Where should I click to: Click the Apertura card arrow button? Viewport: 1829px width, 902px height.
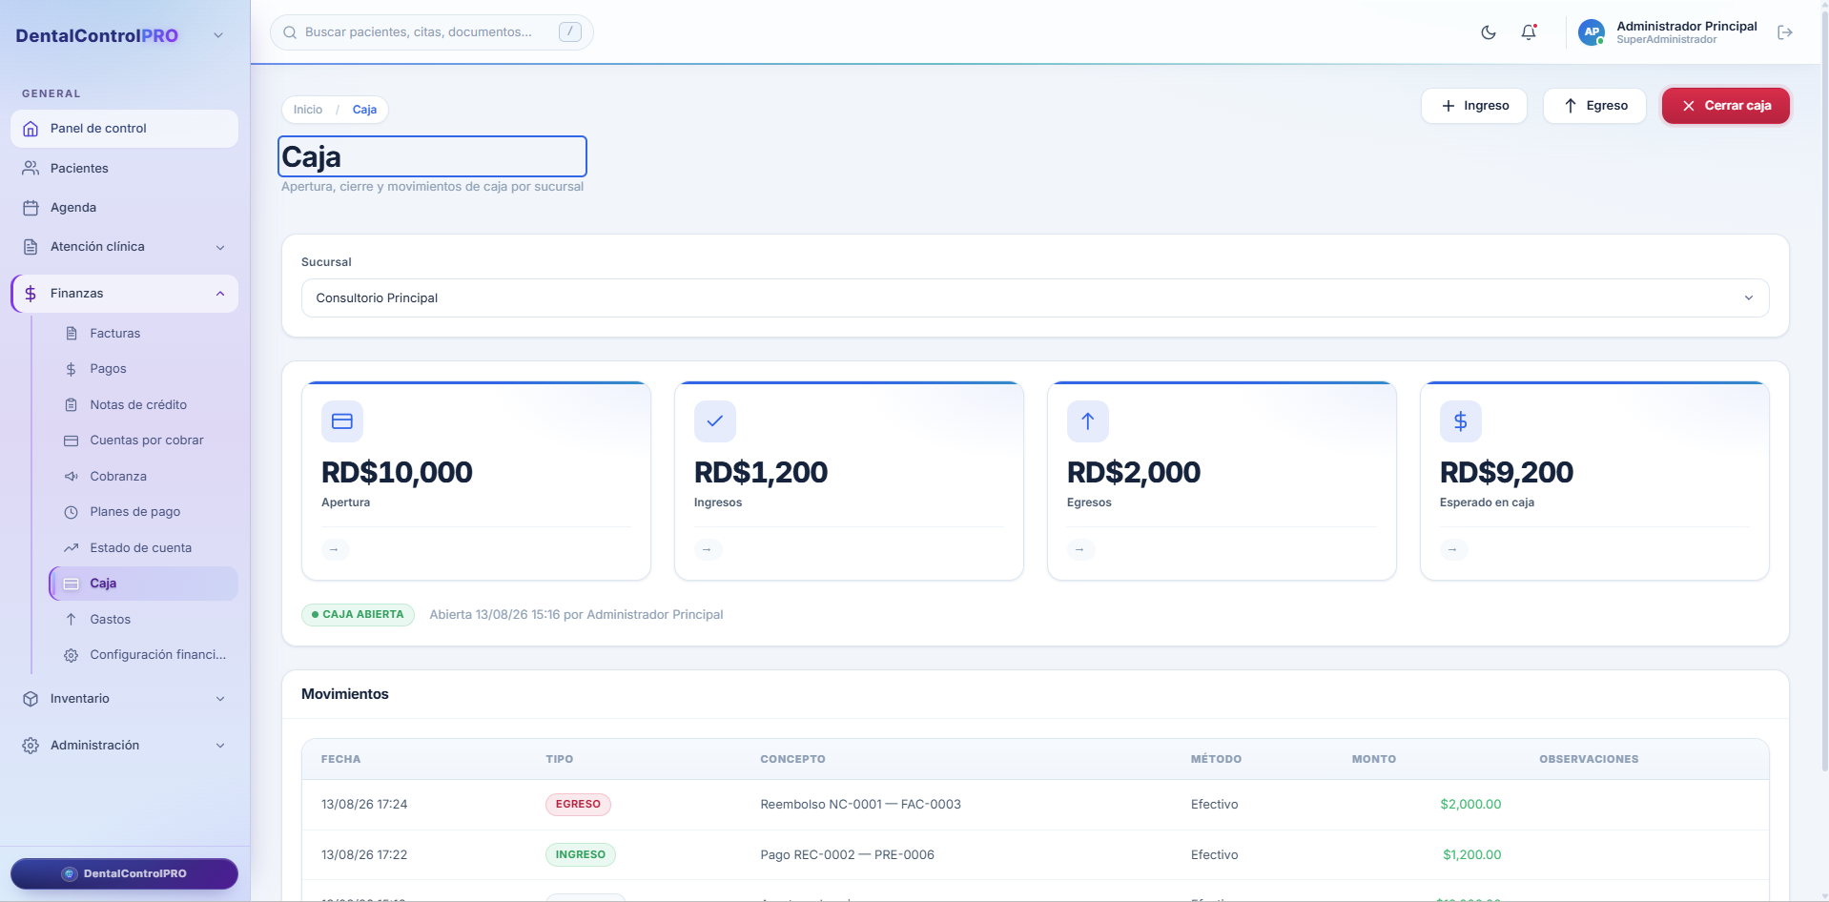[x=335, y=549]
